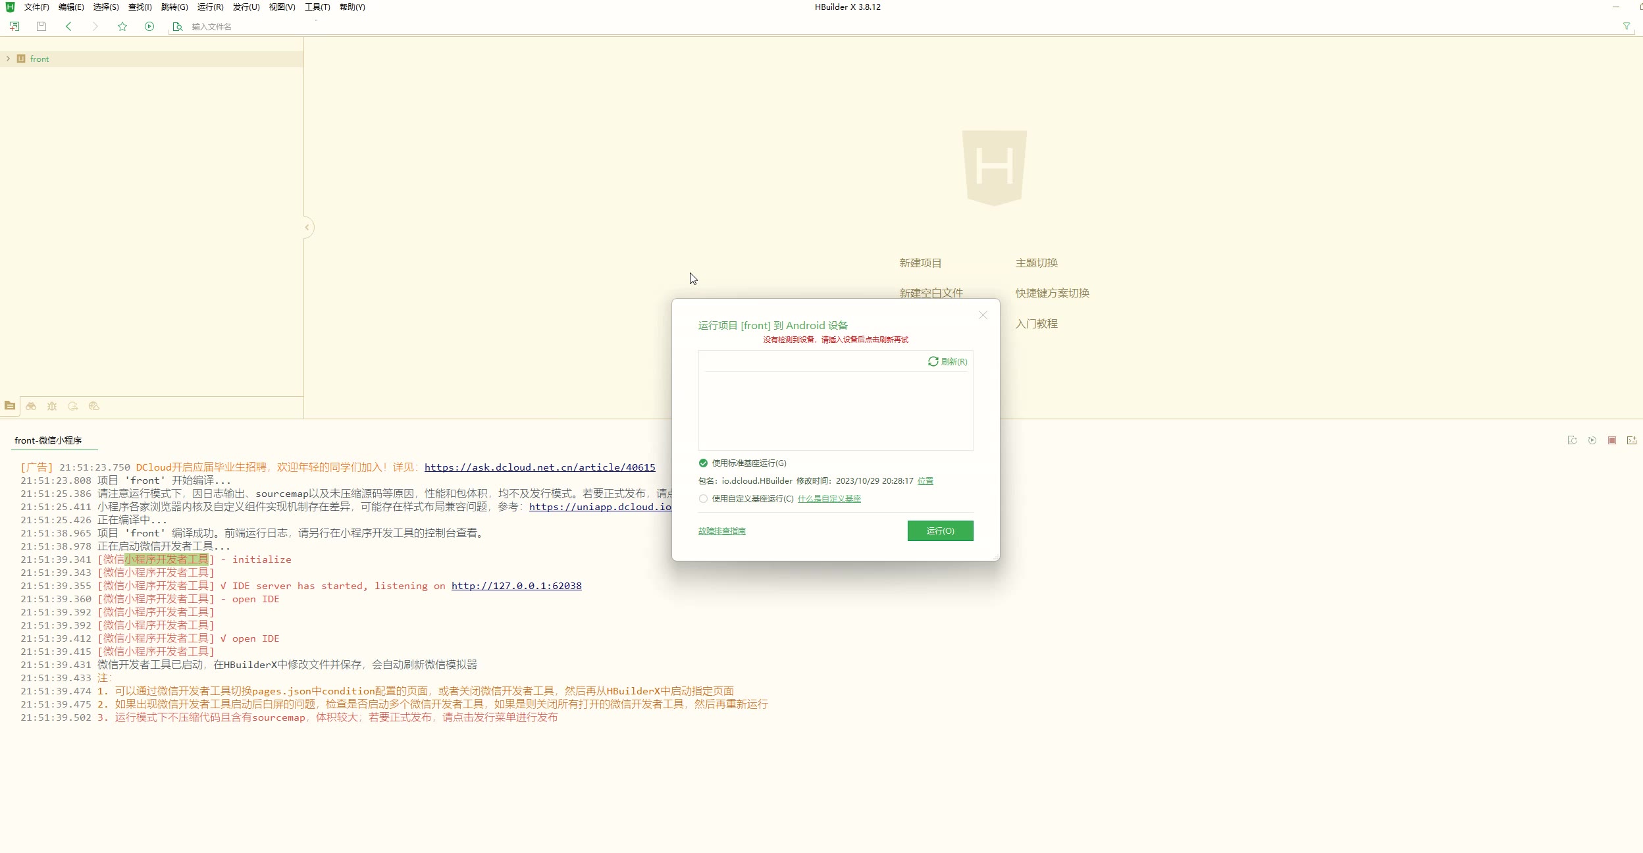
Task: Go back with the left arrow toolbar icon
Action: pos(68,26)
